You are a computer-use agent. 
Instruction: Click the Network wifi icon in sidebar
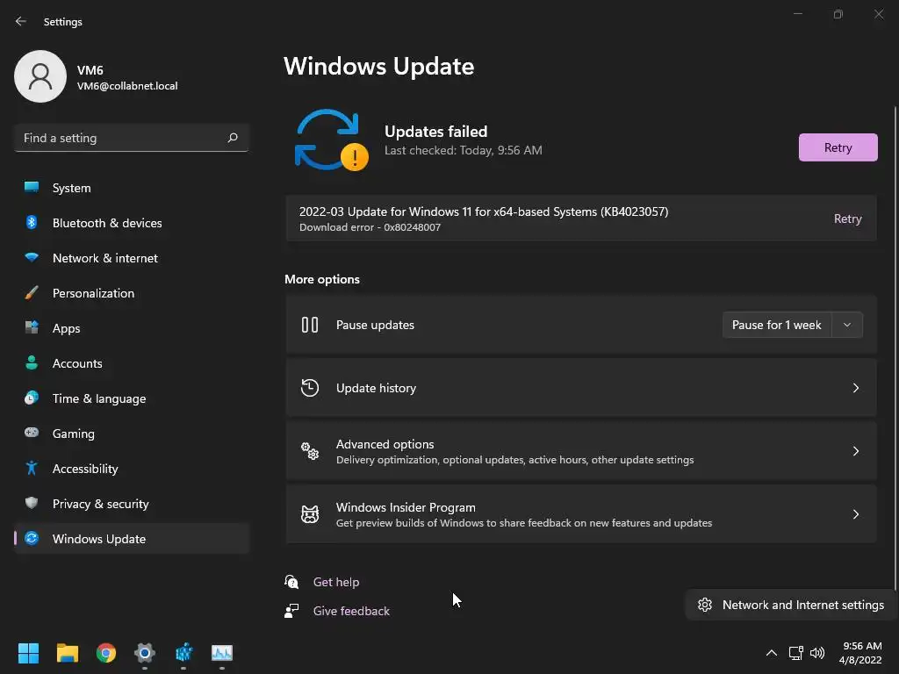pyautogui.click(x=32, y=257)
